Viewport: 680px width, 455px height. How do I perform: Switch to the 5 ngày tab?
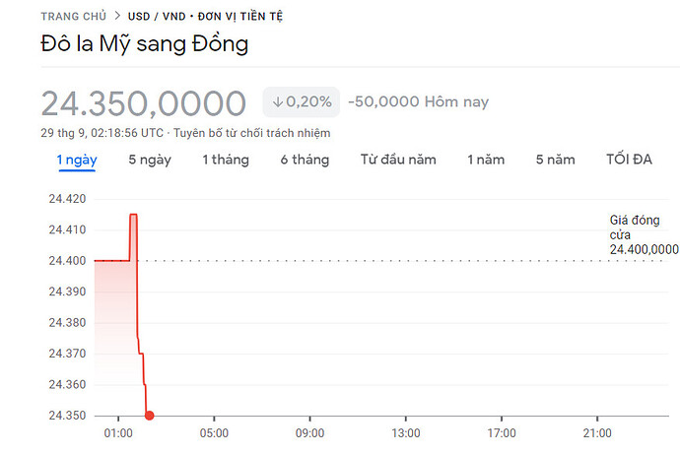coord(150,160)
